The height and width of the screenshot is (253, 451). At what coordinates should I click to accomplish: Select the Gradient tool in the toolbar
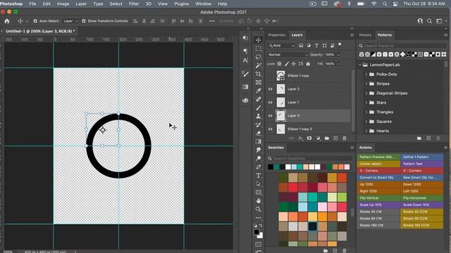tap(259, 141)
